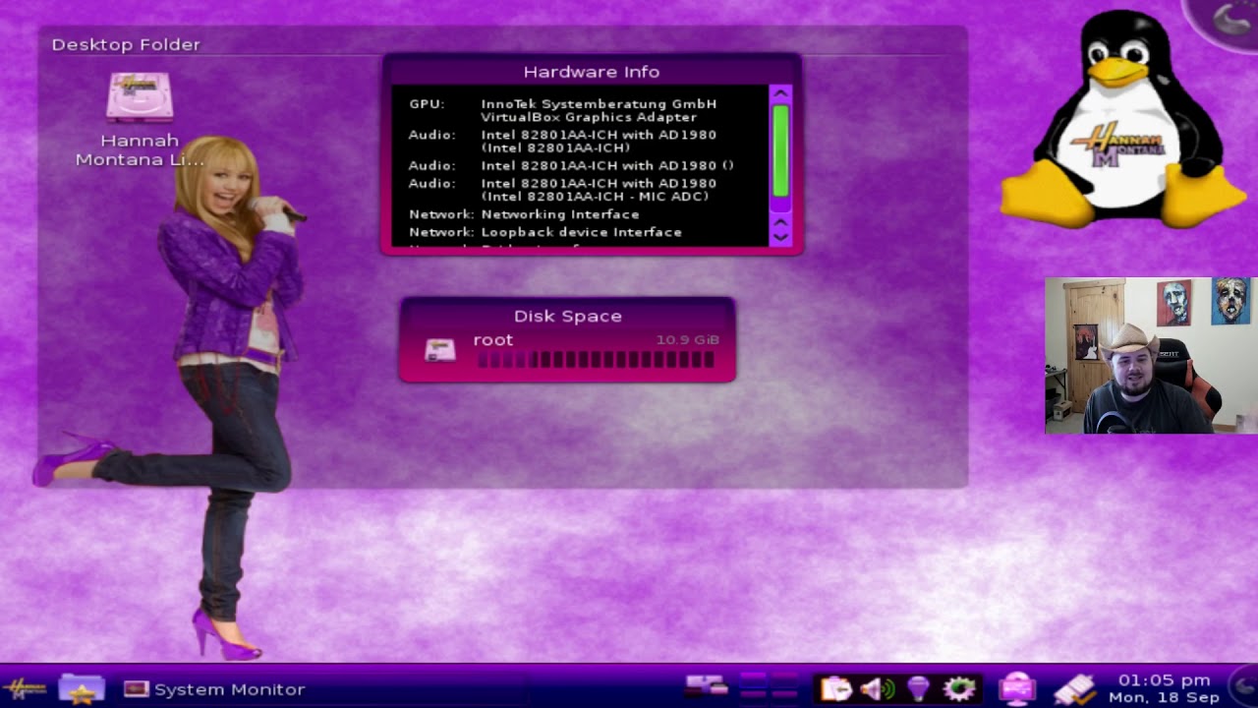Select the Audio row ending with AD1980 ()
1258x708 pixels.
point(571,165)
